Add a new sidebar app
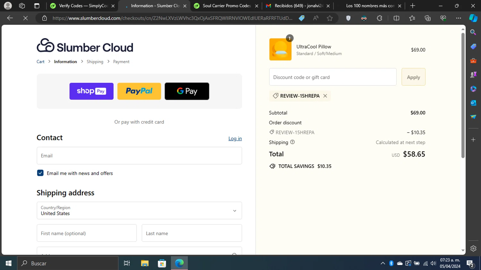This screenshot has height=270, width=481. pos(473,140)
